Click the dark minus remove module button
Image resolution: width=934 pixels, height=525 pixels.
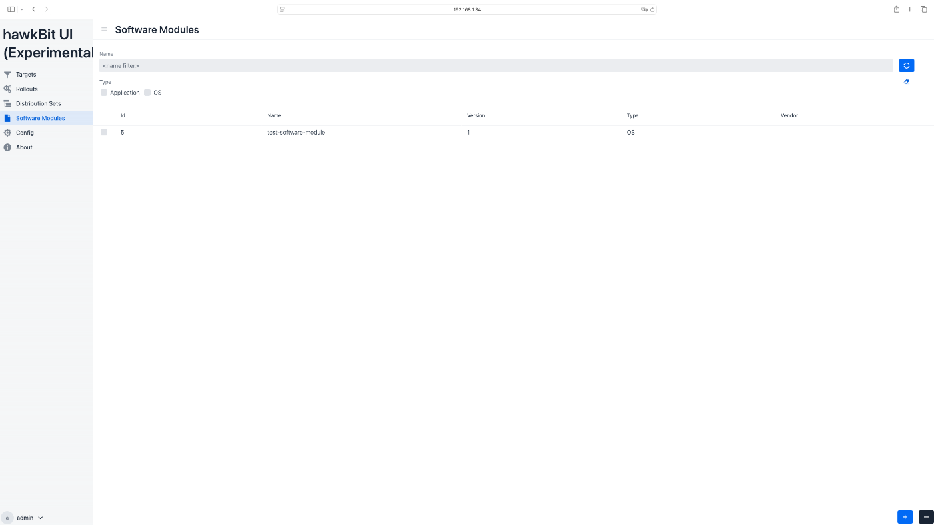tap(926, 516)
